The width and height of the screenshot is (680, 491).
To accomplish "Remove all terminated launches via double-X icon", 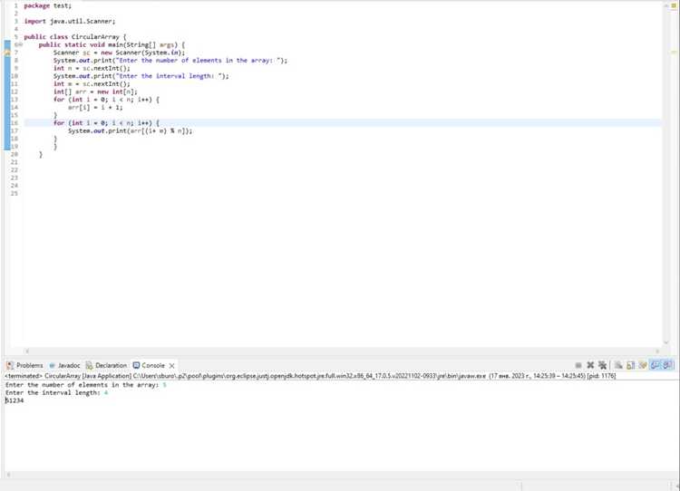I will click(x=602, y=365).
